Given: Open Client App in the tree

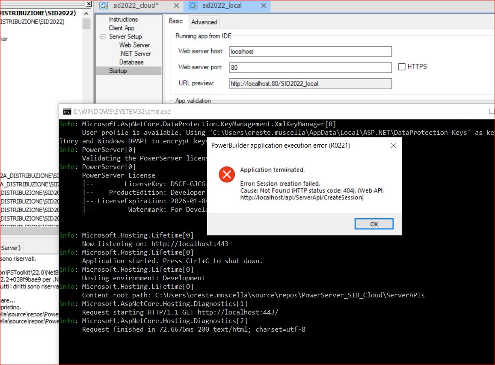Looking at the screenshot, I should [122, 28].
